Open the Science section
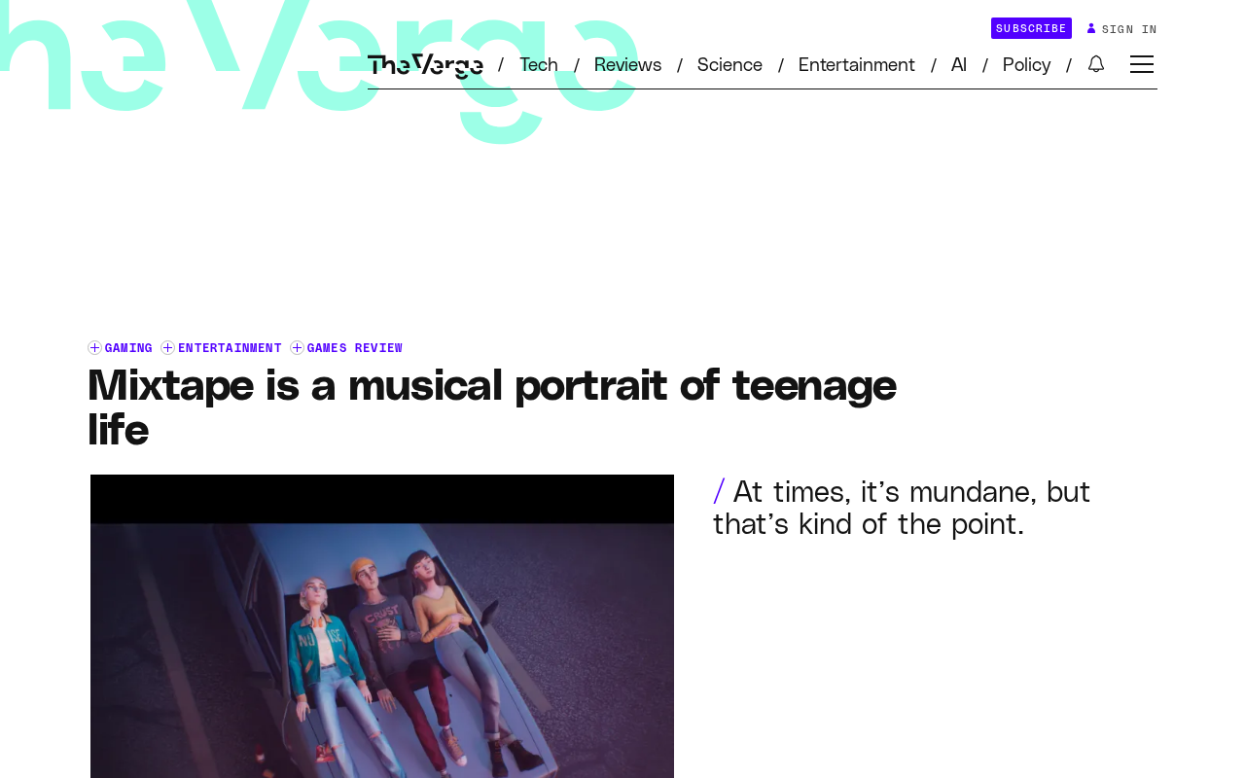The height and width of the screenshot is (778, 1245). coord(729,65)
